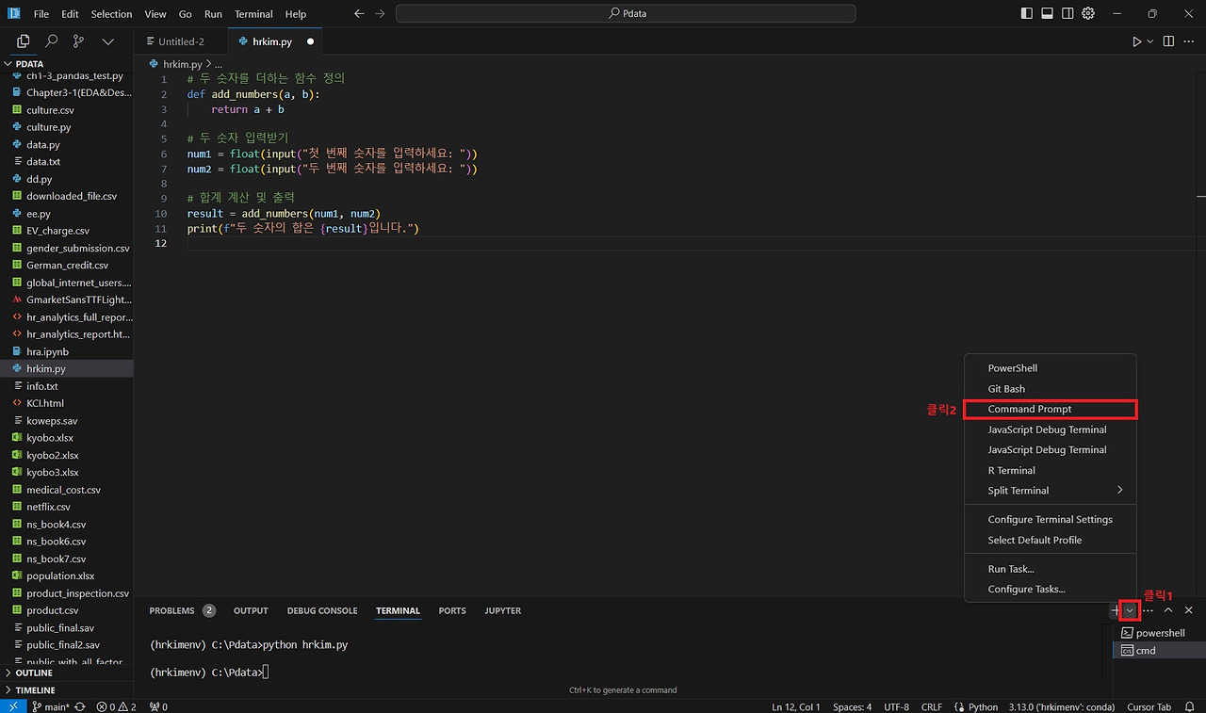This screenshot has width=1206, height=713.
Task: Open the Go menu
Action: [x=186, y=14]
